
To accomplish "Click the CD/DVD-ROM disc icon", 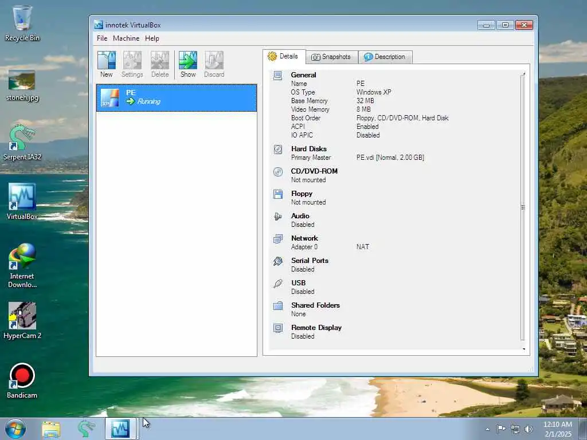I will coord(278,172).
